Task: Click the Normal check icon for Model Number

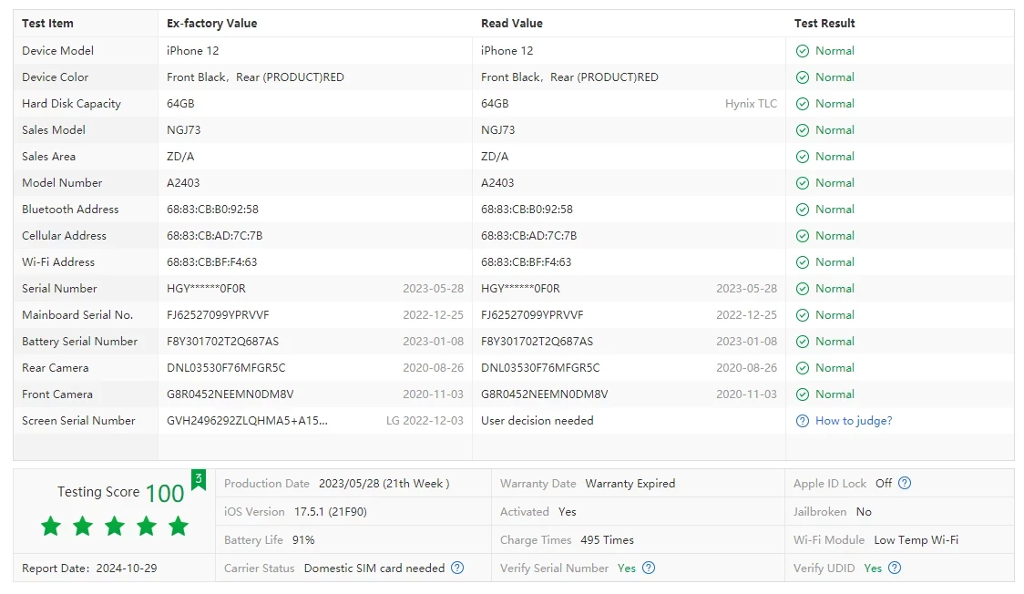Action: pos(802,183)
